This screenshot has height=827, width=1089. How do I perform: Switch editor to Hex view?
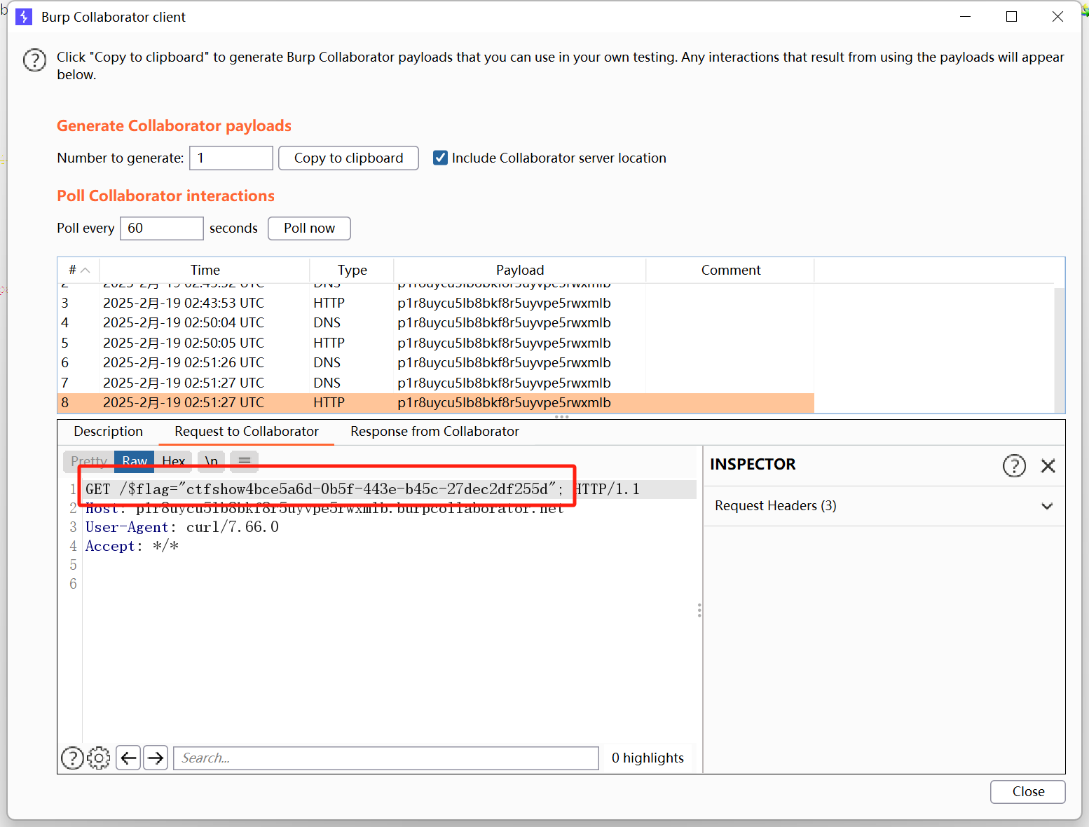(x=173, y=460)
